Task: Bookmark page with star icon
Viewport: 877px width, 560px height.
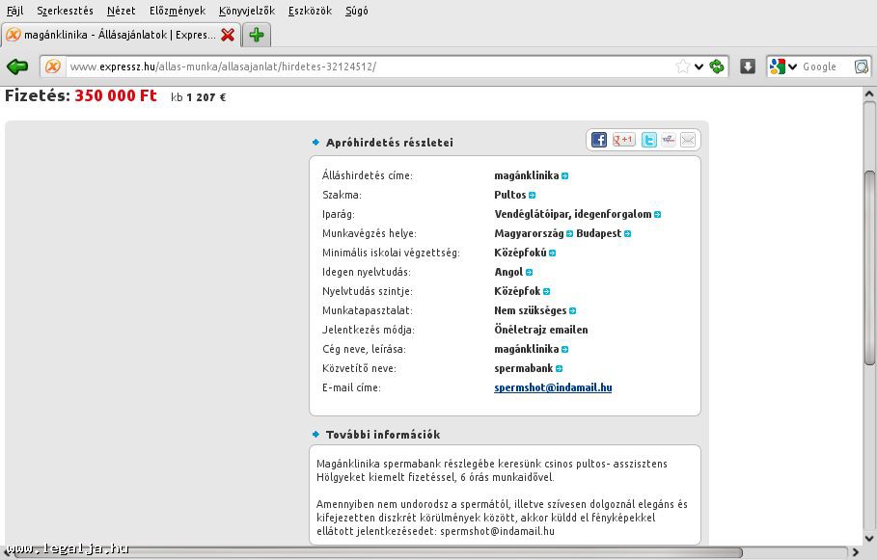Action: [682, 67]
